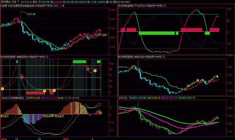235x140 pixels.
Task: Click the yellow smiley marker near level 80 at right
Action: 95,71
